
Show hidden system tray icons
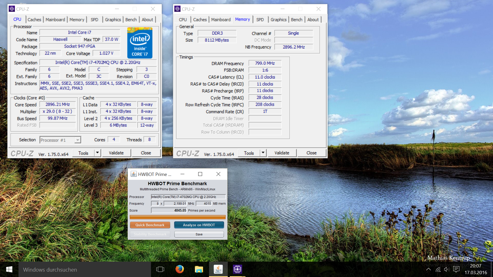[x=429, y=269]
